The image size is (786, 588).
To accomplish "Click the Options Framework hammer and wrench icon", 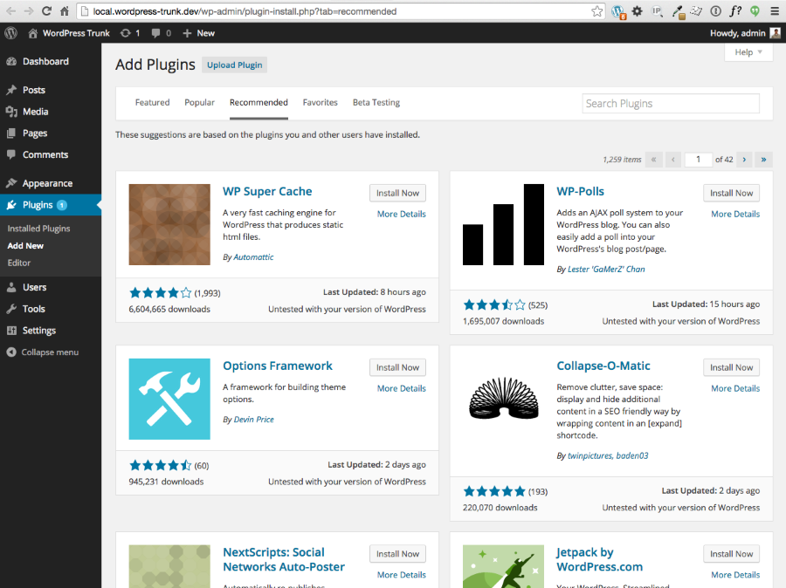I will coord(169,400).
